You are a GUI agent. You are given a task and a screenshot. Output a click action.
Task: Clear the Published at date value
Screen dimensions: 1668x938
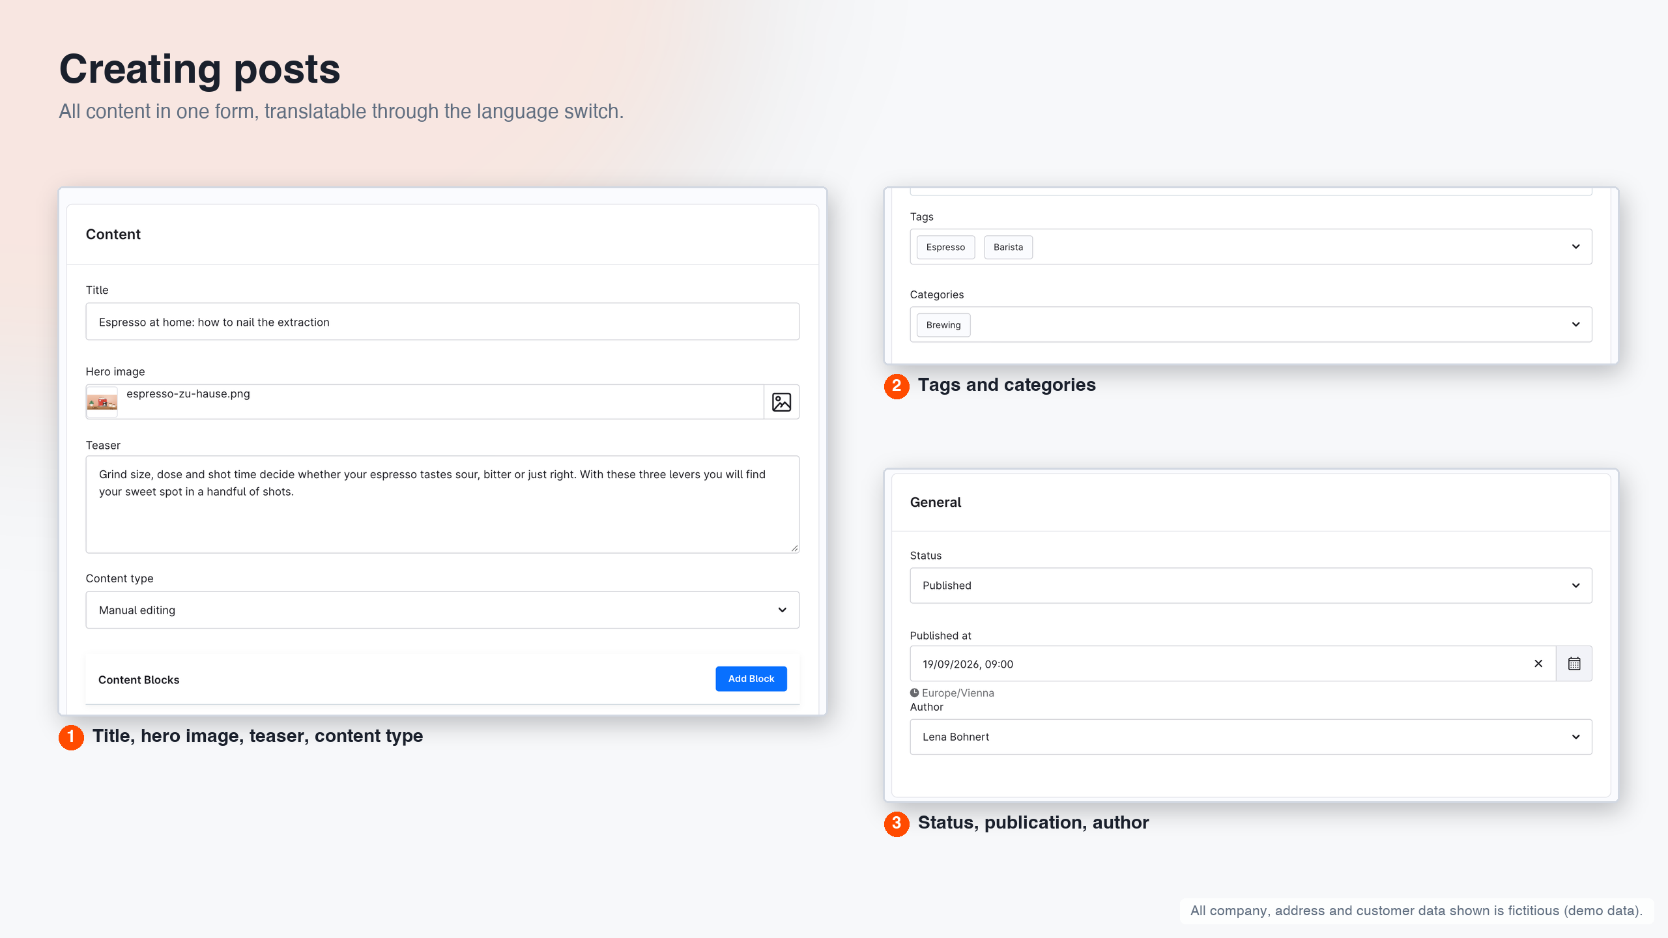(1538, 664)
